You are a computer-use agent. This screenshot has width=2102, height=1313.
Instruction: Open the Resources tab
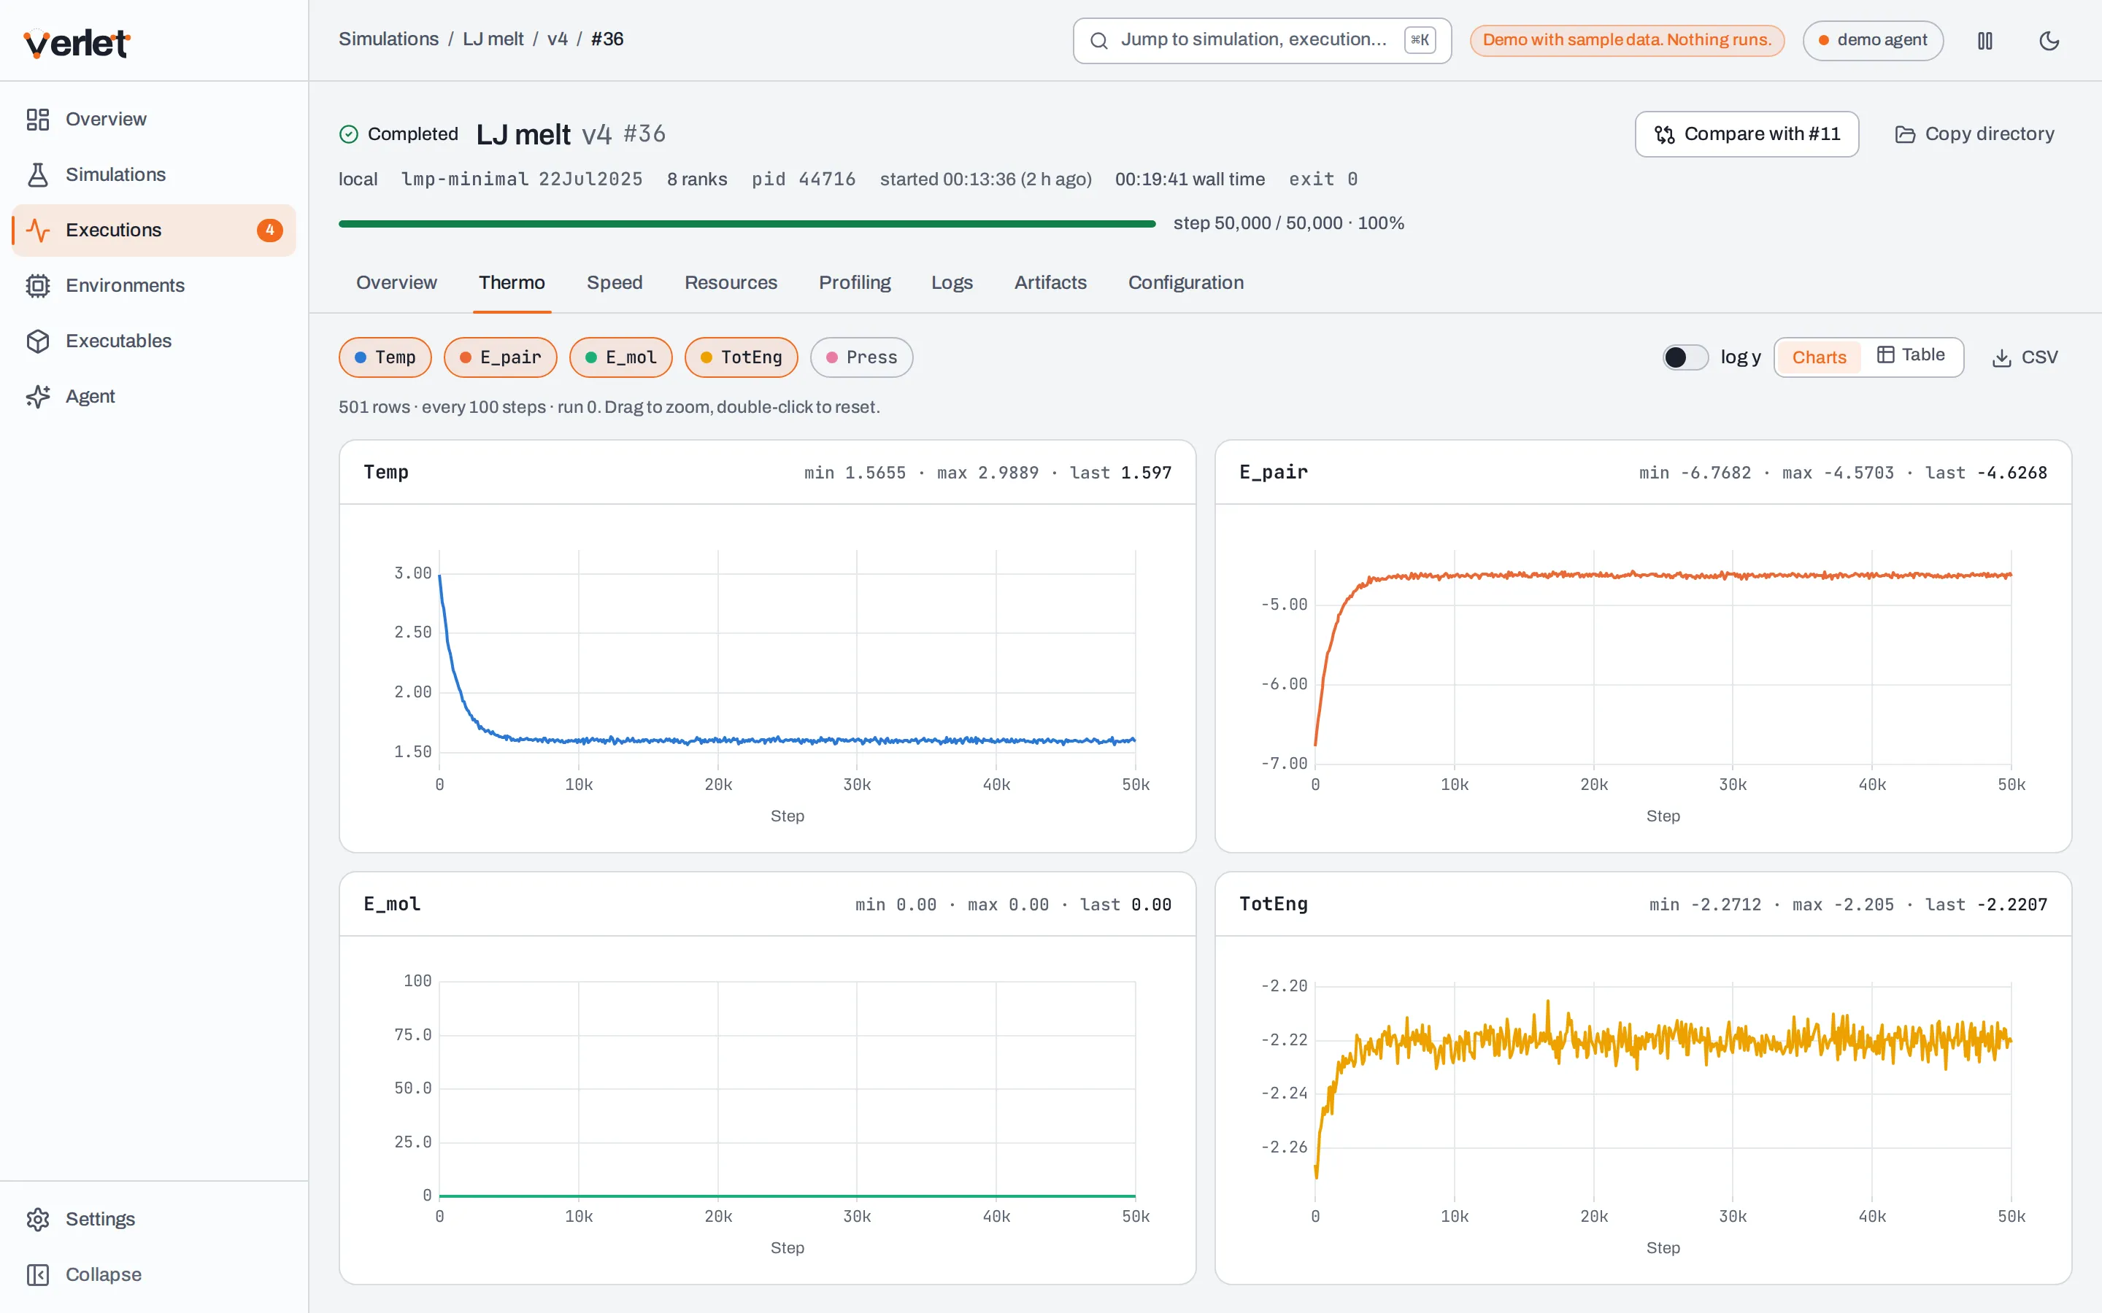click(731, 282)
